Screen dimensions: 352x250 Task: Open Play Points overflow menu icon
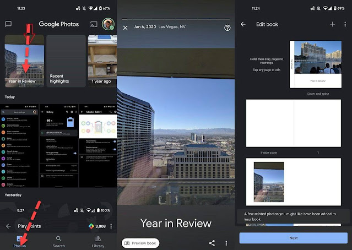(111, 226)
